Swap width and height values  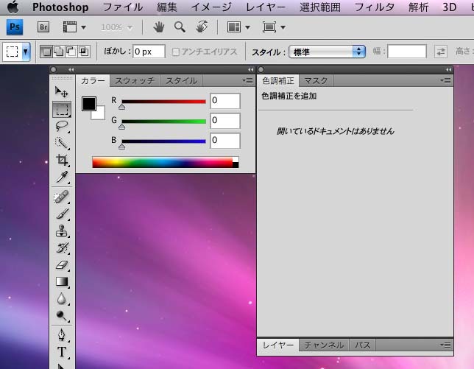tap(441, 52)
